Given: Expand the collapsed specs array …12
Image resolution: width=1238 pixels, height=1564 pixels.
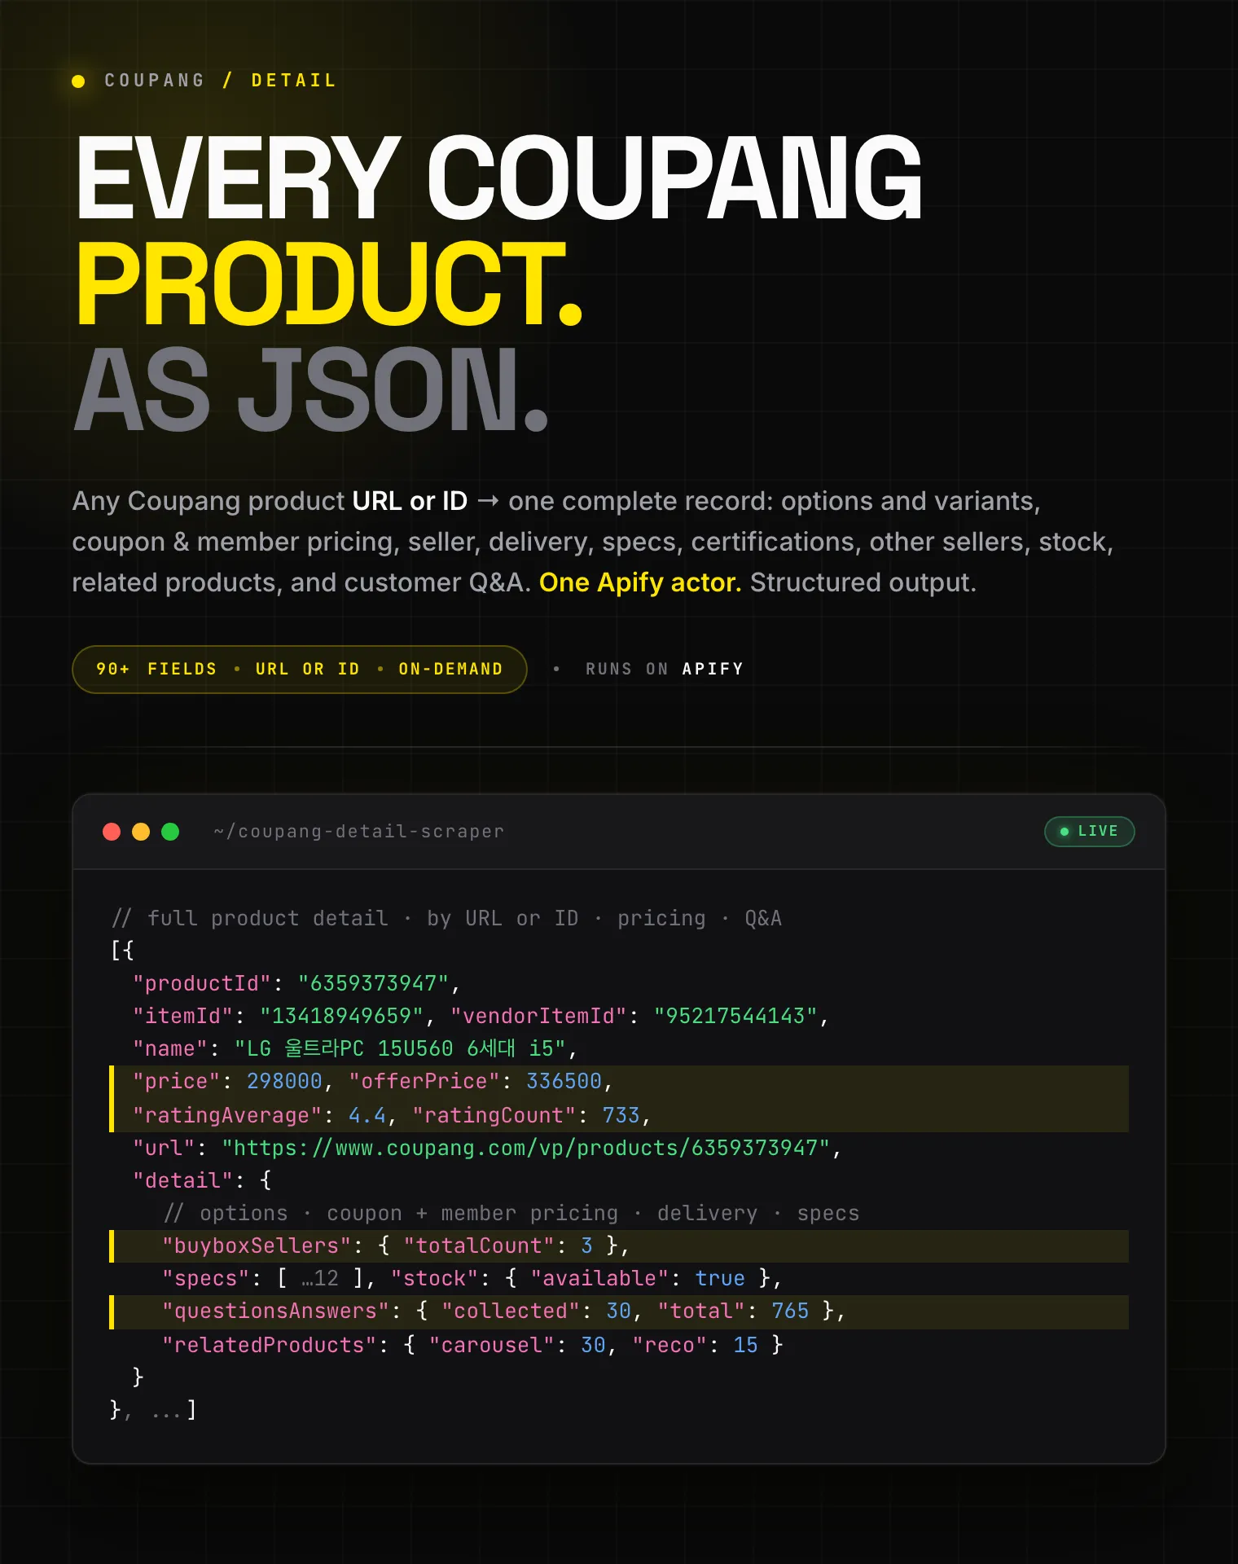Looking at the screenshot, I should [319, 1278].
